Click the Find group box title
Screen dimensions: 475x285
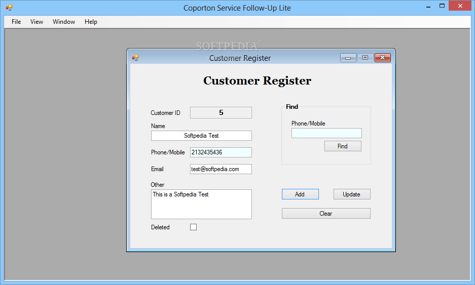(x=292, y=106)
